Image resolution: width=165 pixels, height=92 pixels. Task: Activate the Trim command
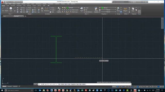pyautogui.click(x=34, y=8)
